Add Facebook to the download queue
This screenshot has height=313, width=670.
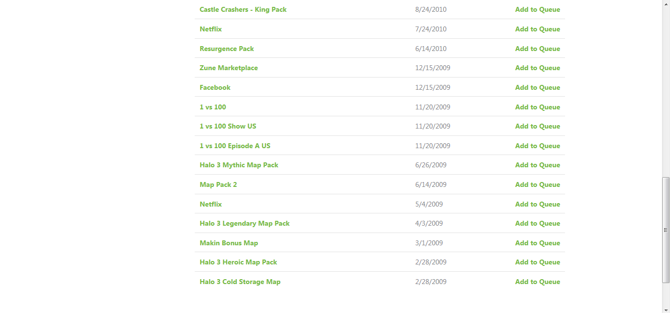537,87
